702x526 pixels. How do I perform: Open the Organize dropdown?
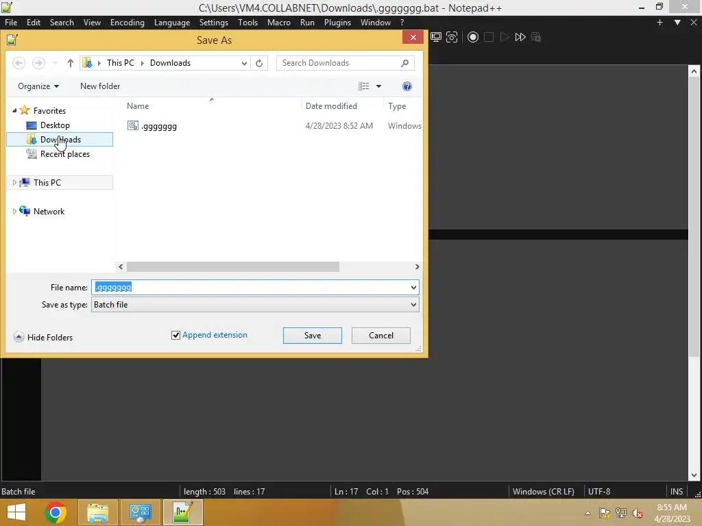tap(38, 86)
